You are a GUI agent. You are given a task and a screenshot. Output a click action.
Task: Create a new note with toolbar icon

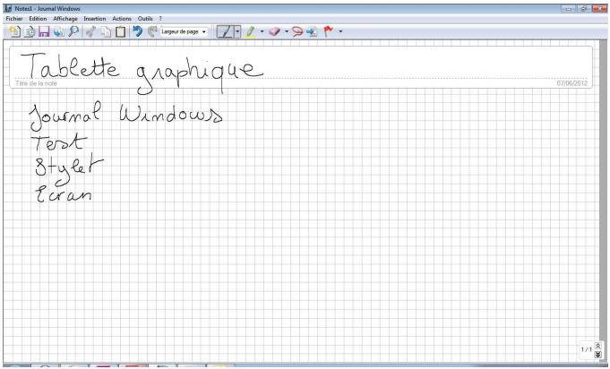tap(14, 31)
